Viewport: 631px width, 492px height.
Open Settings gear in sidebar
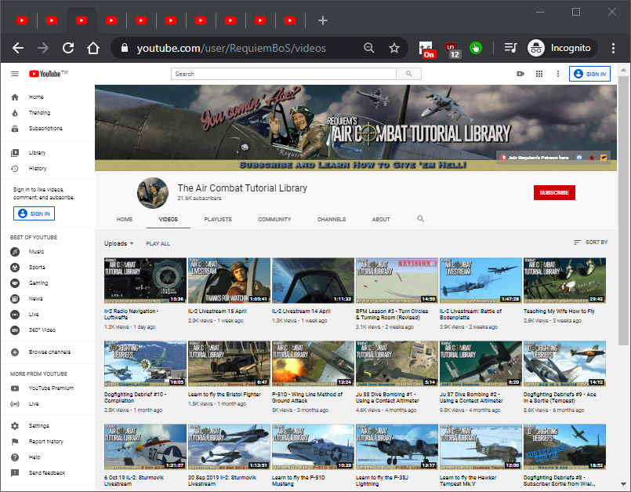15,426
